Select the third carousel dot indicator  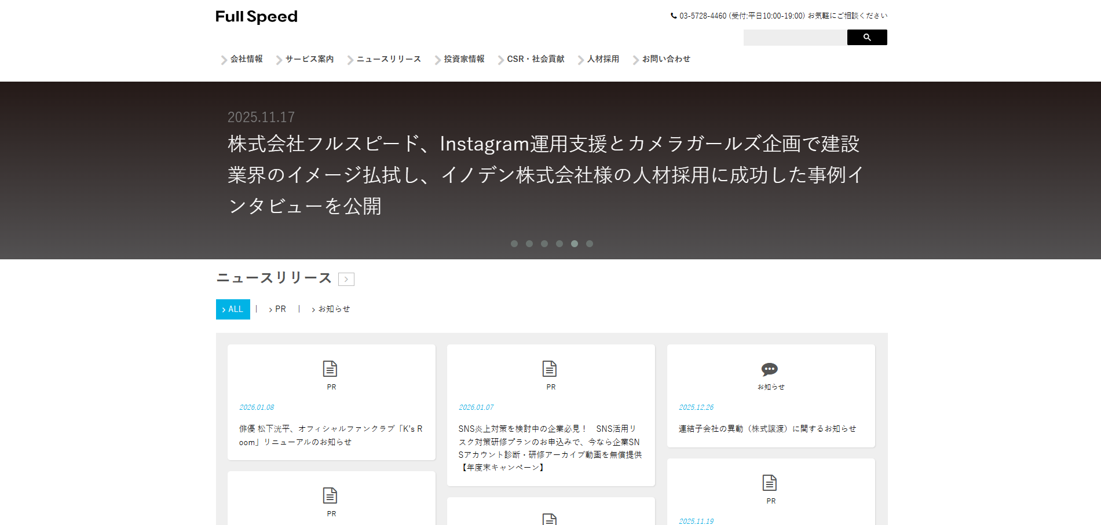click(x=544, y=244)
